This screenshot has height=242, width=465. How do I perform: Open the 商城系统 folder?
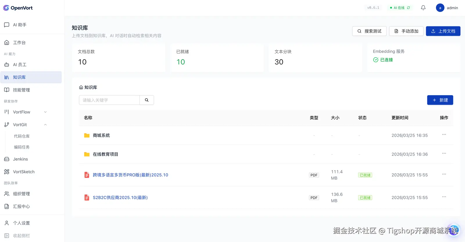coord(101,135)
